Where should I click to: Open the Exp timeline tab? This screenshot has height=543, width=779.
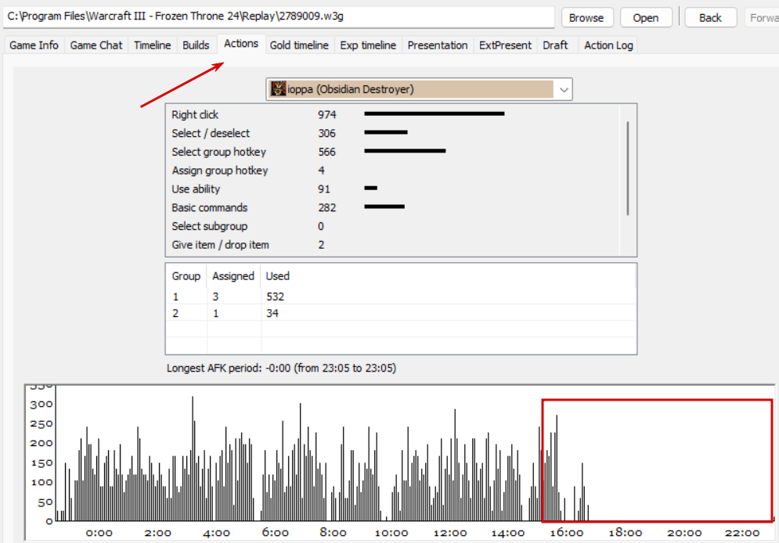pyautogui.click(x=368, y=45)
